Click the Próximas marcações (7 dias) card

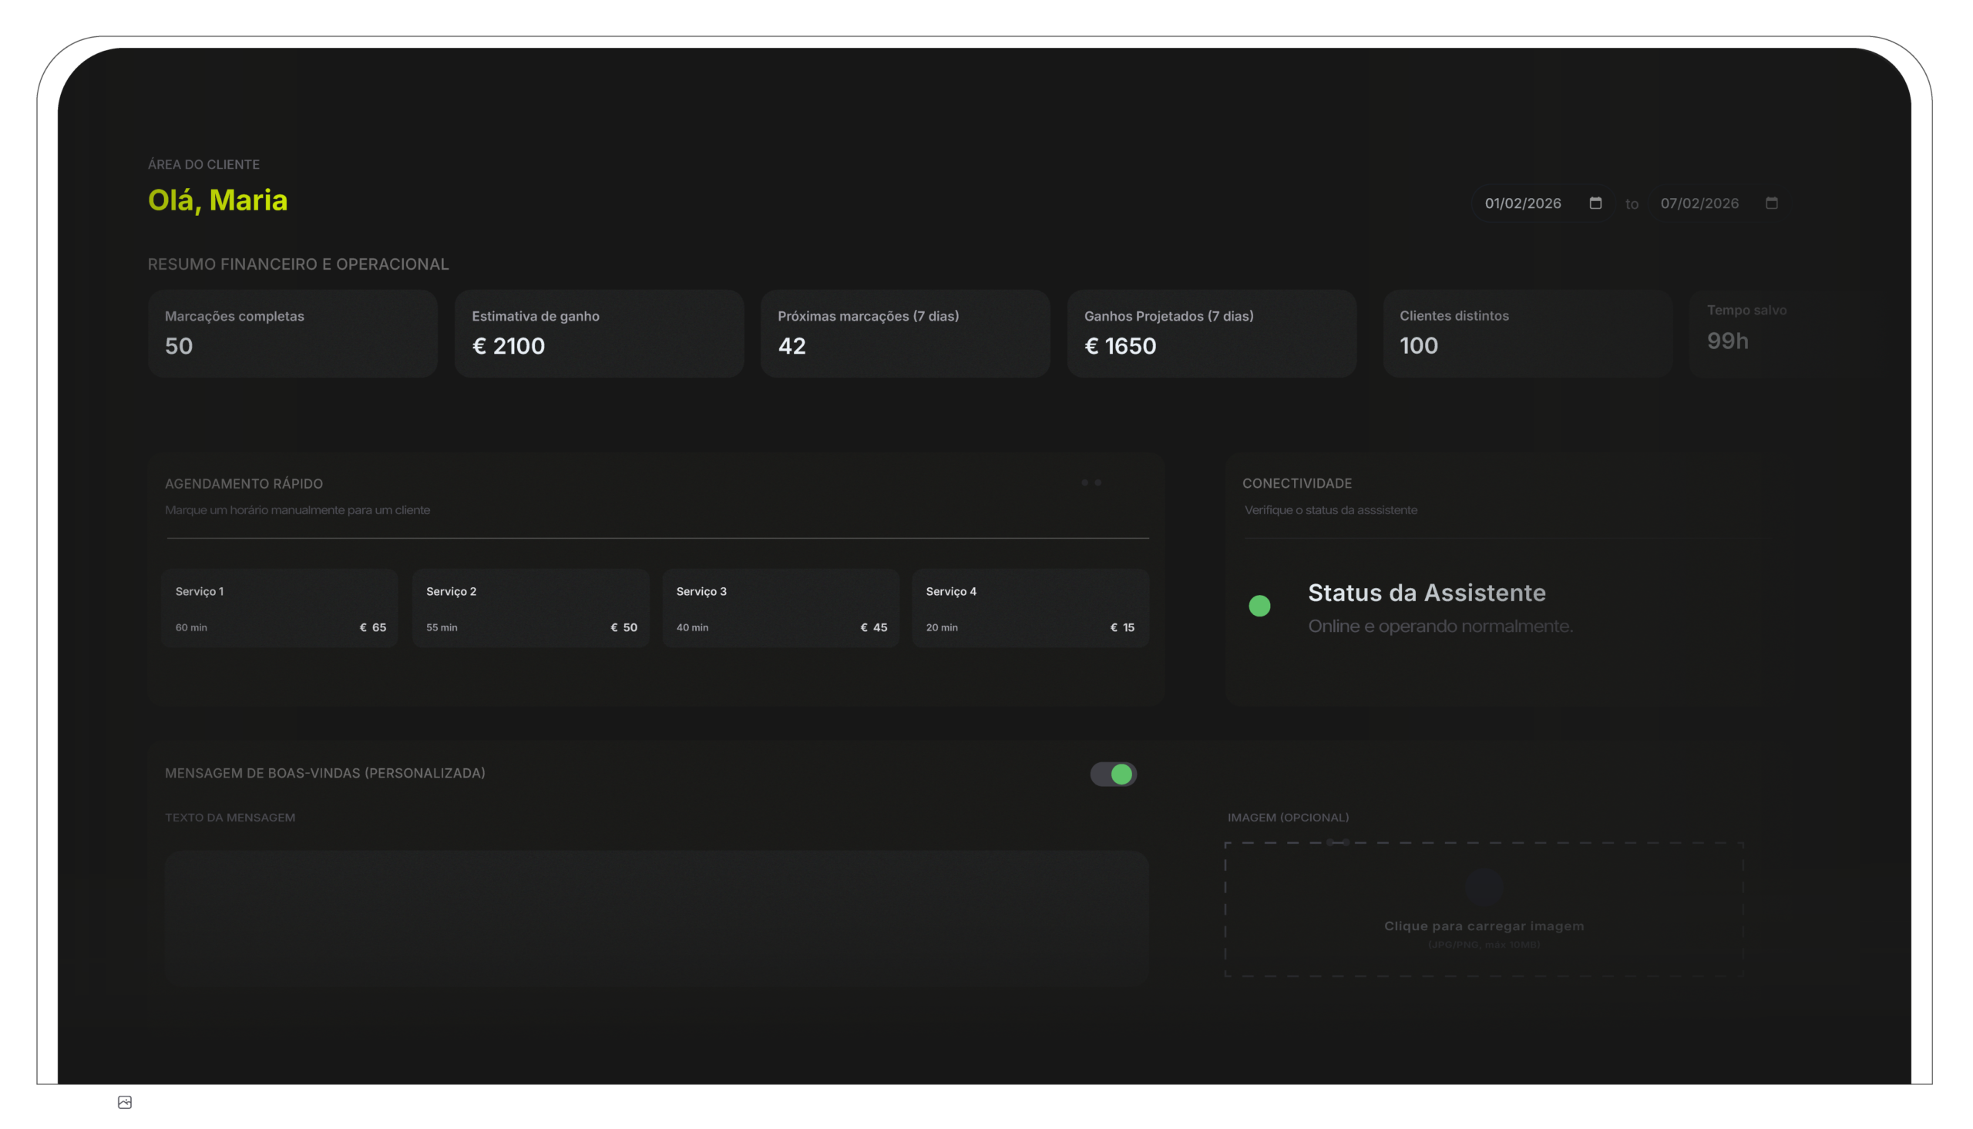click(x=905, y=334)
